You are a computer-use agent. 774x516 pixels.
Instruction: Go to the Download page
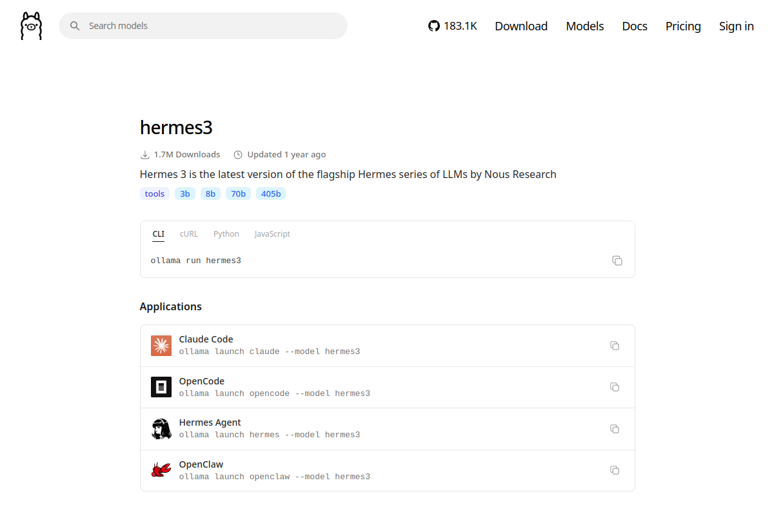(521, 26)
